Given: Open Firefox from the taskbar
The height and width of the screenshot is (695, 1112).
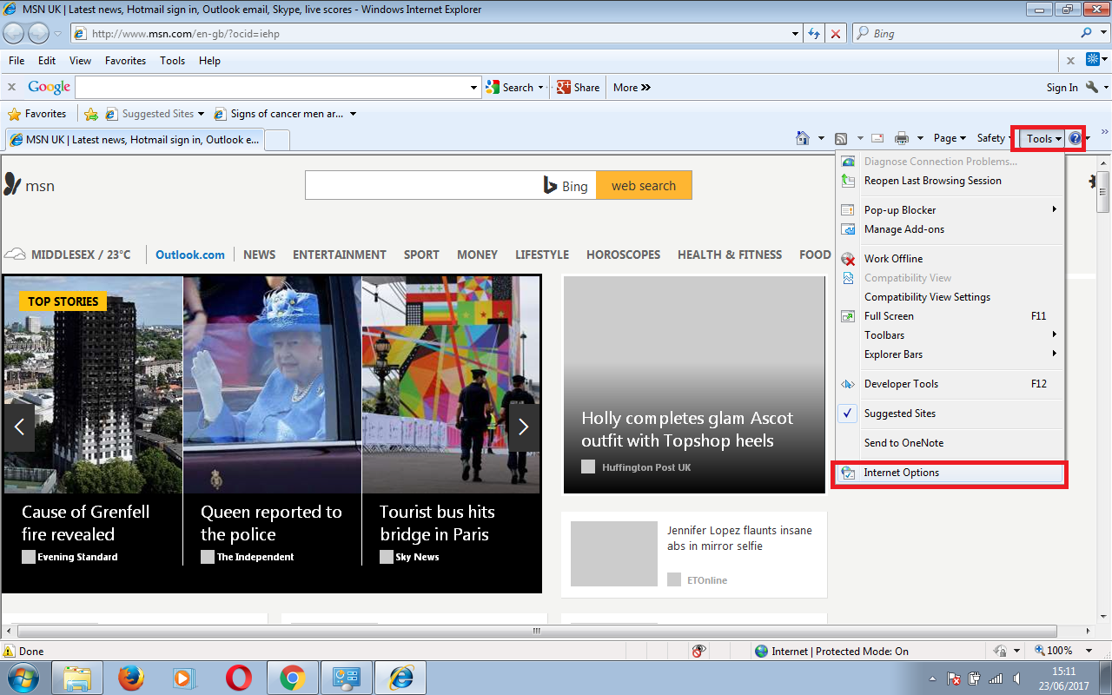Looking at the screenshot, I should 131,678.
